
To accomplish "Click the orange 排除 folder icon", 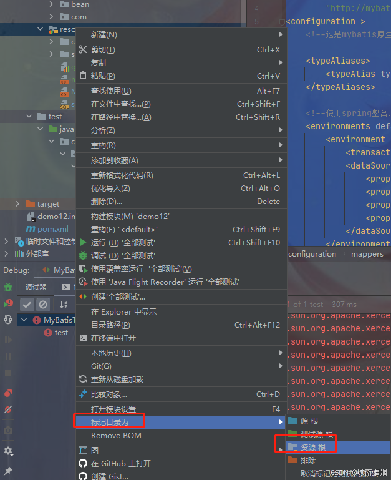I will tap(293, 460).
